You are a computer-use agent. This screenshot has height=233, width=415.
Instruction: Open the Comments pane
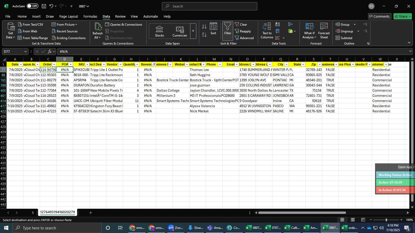[380, 16]
